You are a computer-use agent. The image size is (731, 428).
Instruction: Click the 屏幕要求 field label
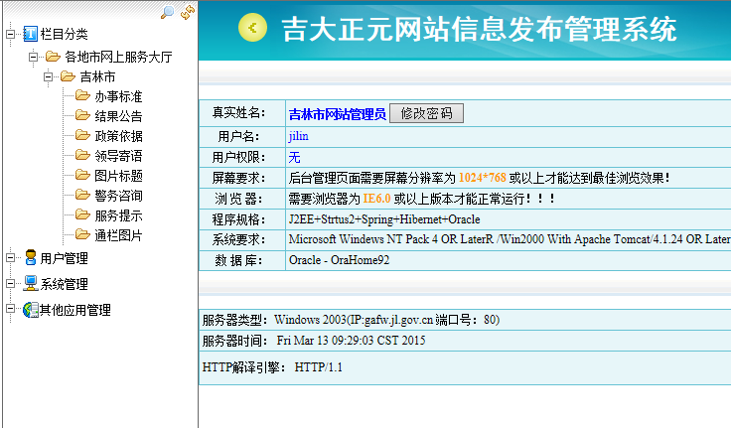point(238,178)
